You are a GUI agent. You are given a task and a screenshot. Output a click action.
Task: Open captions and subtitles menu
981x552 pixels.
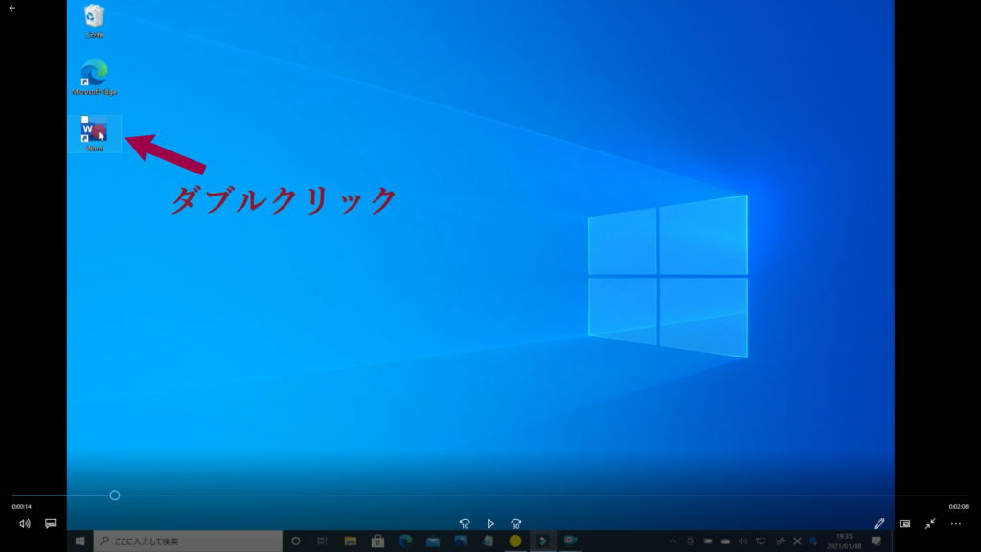point(51,524)
